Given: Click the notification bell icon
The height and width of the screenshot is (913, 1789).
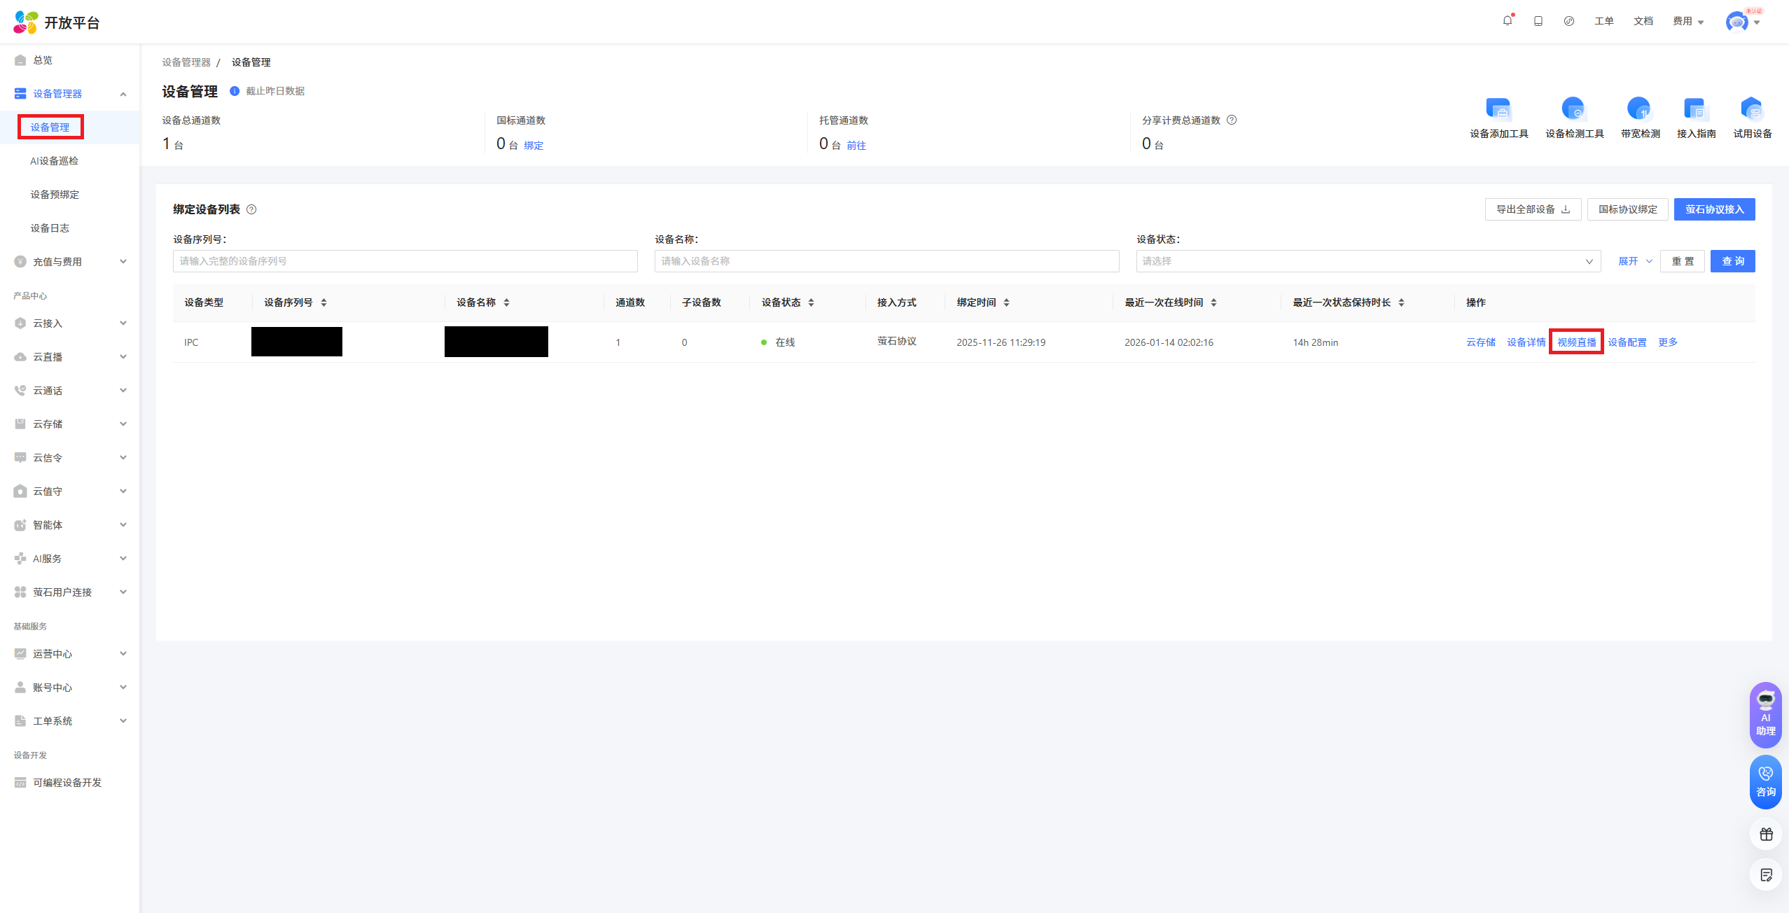Looking at the screenshot, I should pos(1508,21).
